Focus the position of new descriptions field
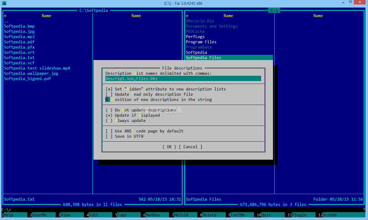 [x=108, y=100]
